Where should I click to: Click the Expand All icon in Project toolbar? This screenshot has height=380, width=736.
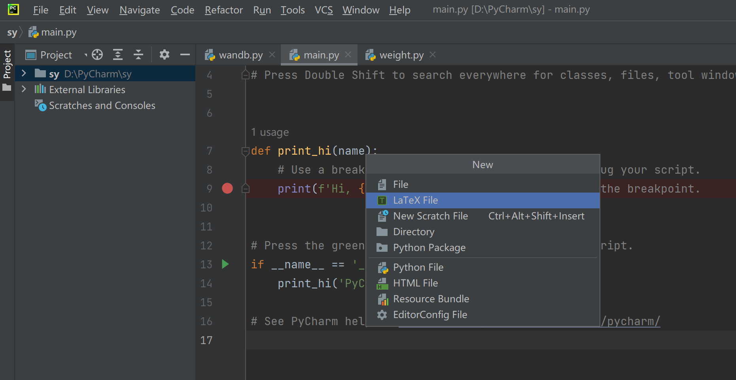pos(118,54)
